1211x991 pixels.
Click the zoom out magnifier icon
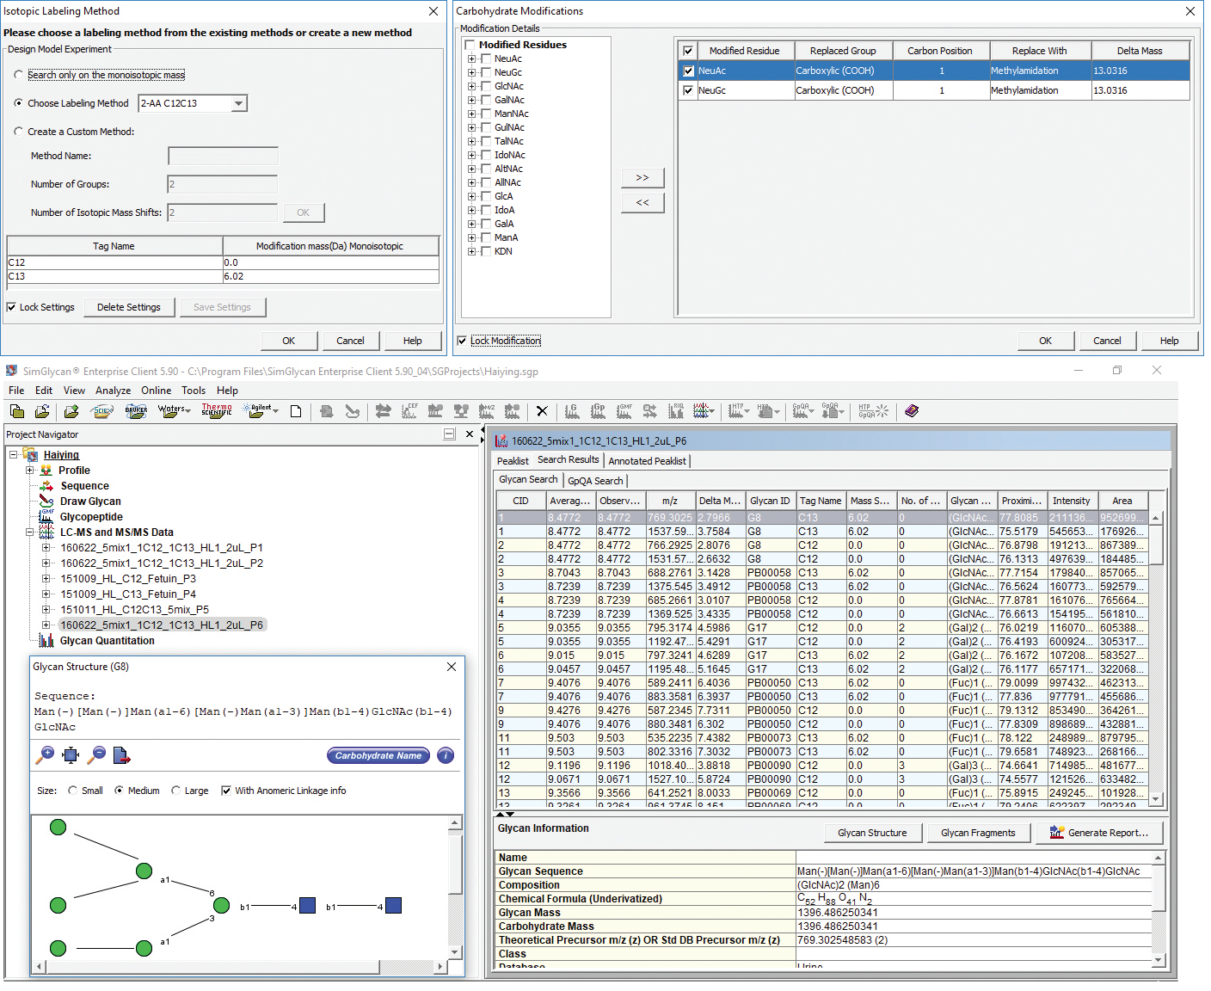tap(97, 755)
